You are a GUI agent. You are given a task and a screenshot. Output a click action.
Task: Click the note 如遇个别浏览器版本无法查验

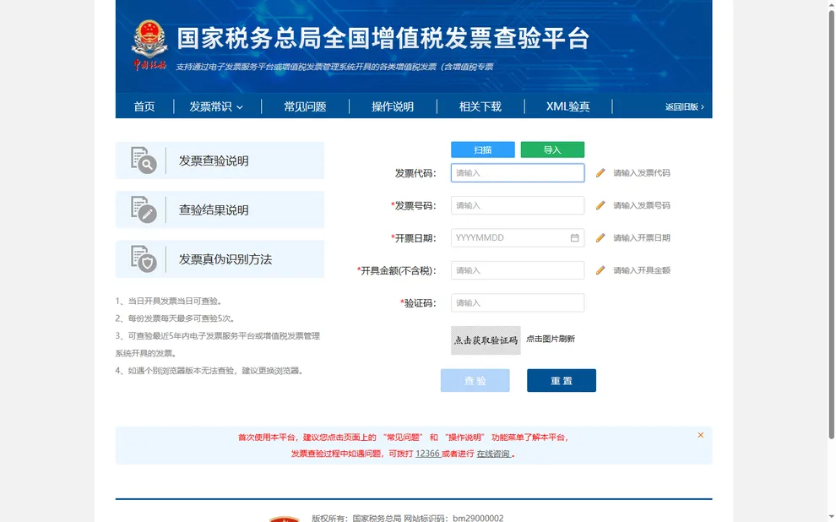pos(210,371)
